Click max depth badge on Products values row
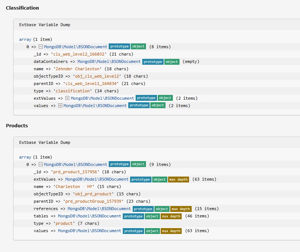The image size is (300, 252). (171, 231)
